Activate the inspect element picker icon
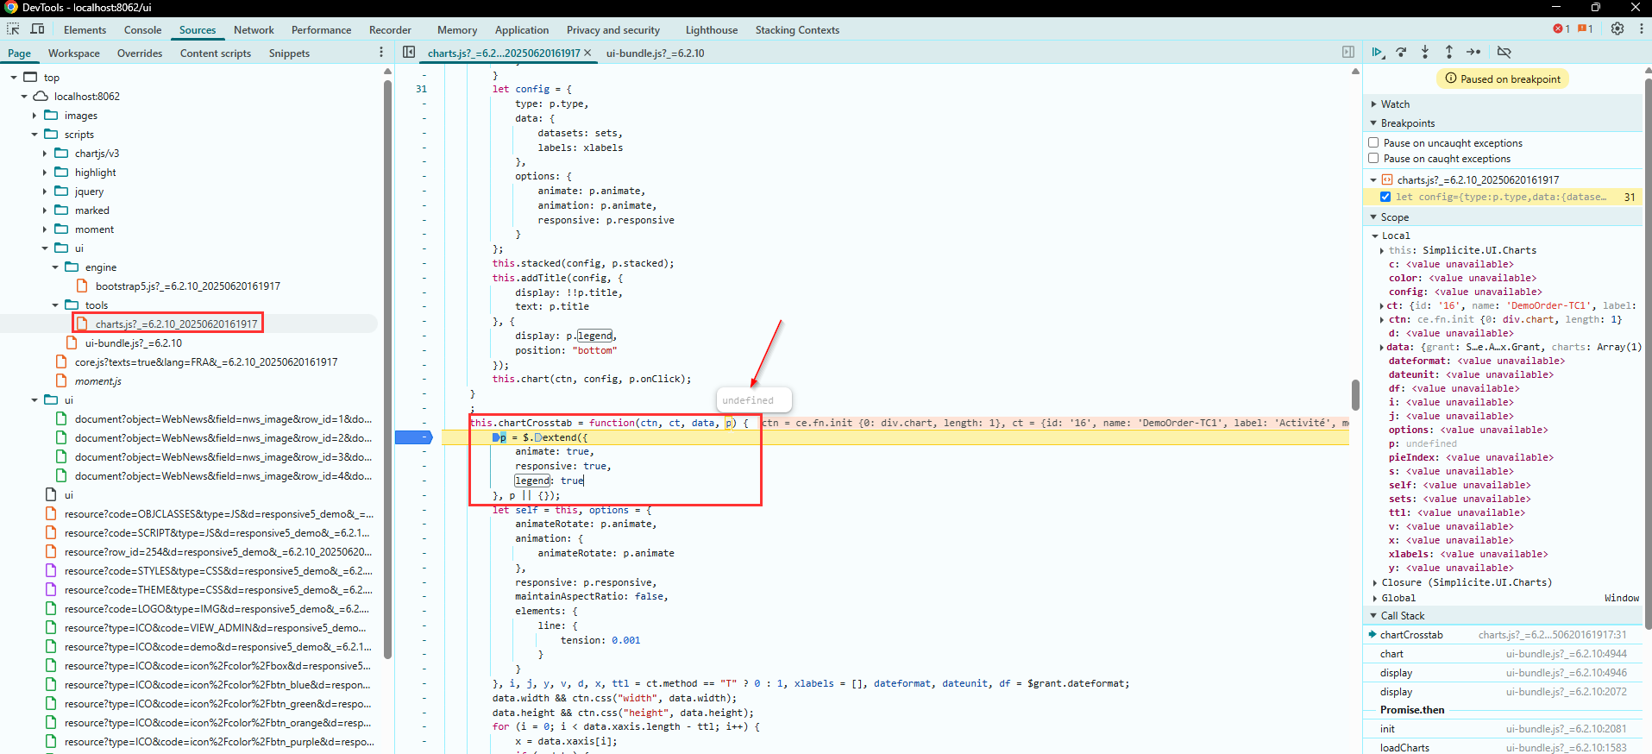Screen dimensions: 1652x754 point(13,29)
